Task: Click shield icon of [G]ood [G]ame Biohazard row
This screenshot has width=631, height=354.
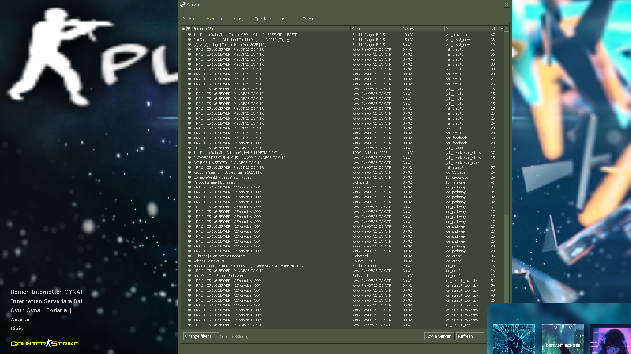Action: click(189, 182)
